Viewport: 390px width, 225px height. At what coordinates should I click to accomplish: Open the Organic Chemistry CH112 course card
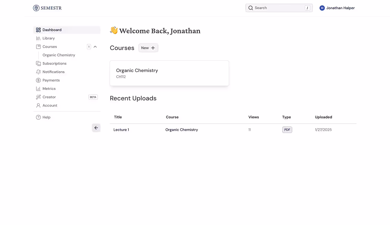pyautogui.click(x=169, y=73)
